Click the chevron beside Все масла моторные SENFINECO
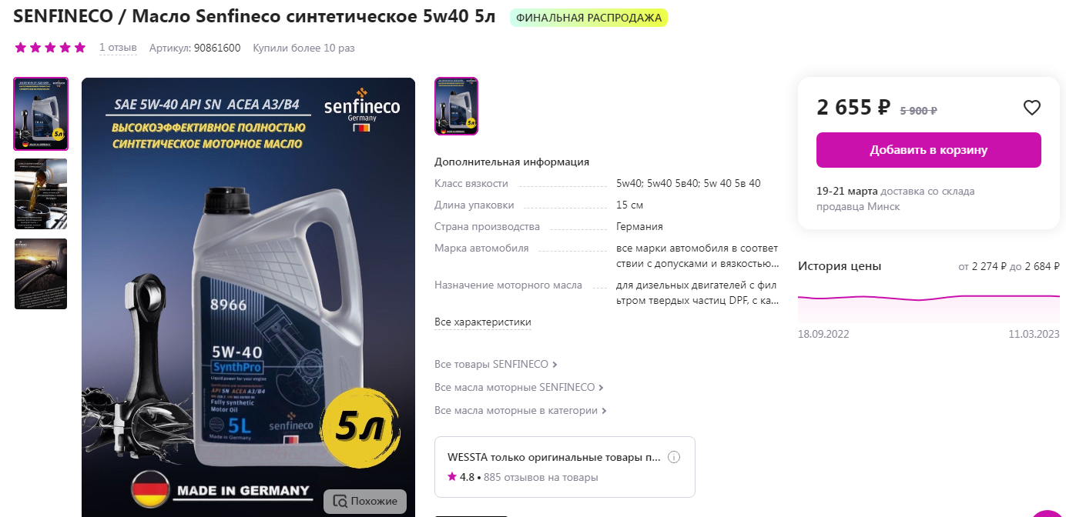The width and height of the screenshot is (1066, 517). (602, 388)
